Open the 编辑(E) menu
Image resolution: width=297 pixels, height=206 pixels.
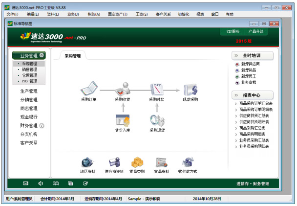tap(33, 14)
